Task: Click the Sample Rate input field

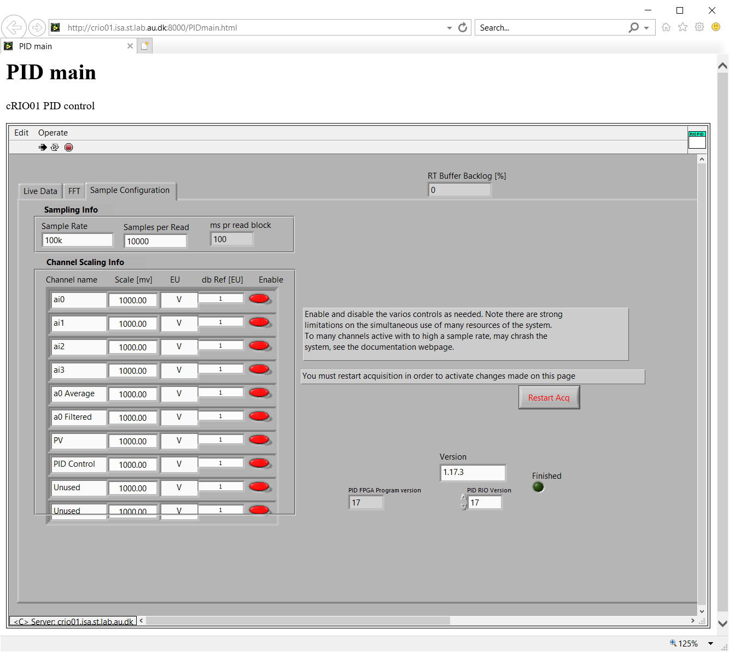Action: pos(77,240)
